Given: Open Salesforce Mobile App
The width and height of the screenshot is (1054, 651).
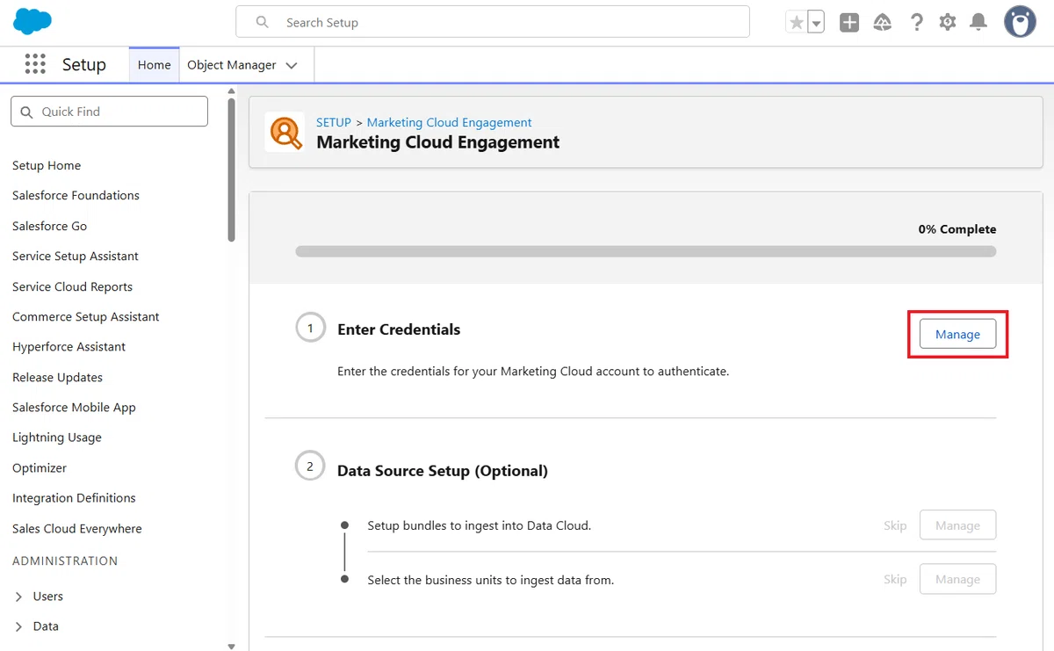Looking at the screenshot, I should (74, 407).
